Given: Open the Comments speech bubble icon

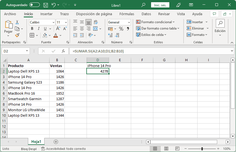Looking at the screenshot, I should (214, 14).
